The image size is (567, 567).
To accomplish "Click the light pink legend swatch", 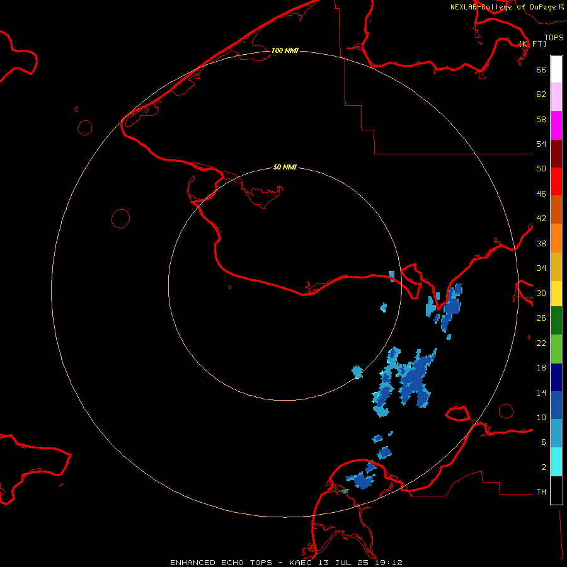I will (x=556, y=97).
